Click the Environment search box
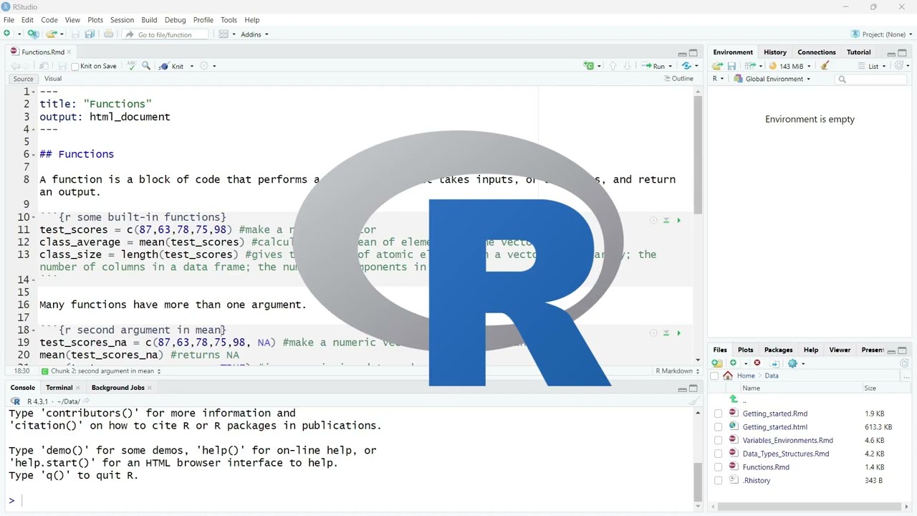Screen dimensions: 917x516 point(871,79)
